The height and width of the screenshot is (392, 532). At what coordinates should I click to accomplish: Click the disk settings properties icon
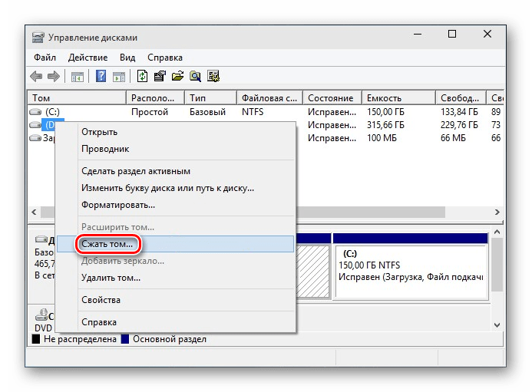[x=160, y=76]
